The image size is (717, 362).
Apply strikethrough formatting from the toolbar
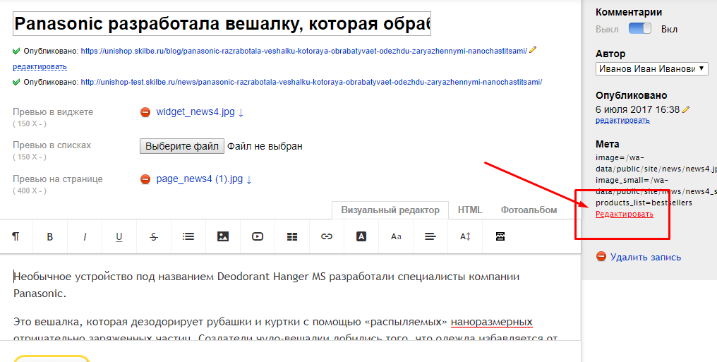coord(154,237)
